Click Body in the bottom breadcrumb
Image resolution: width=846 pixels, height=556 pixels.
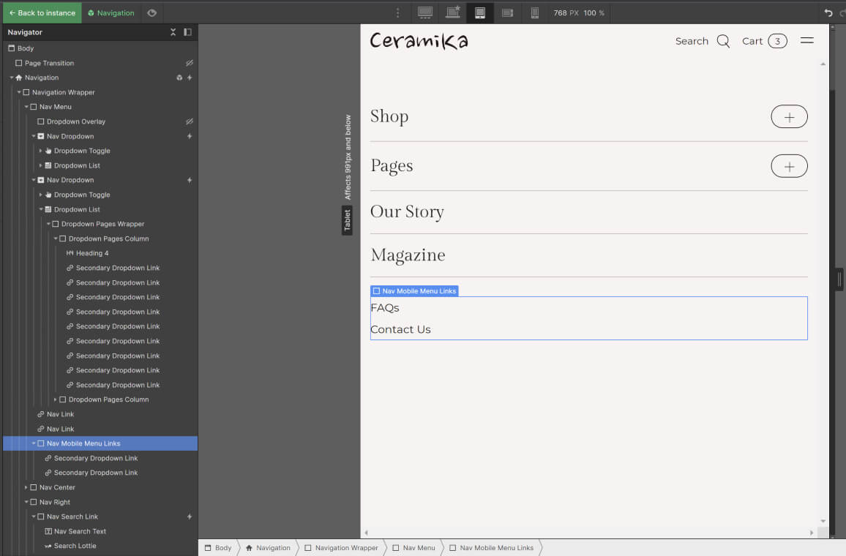pos(219,548)
